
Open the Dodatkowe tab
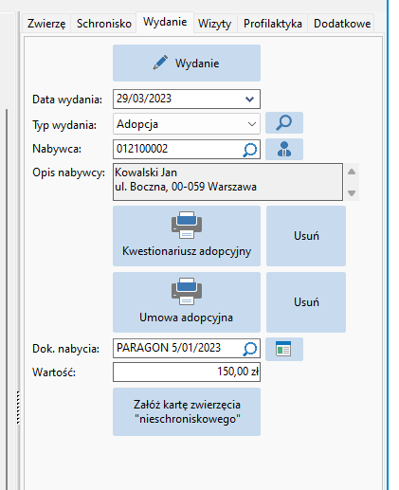342,24
